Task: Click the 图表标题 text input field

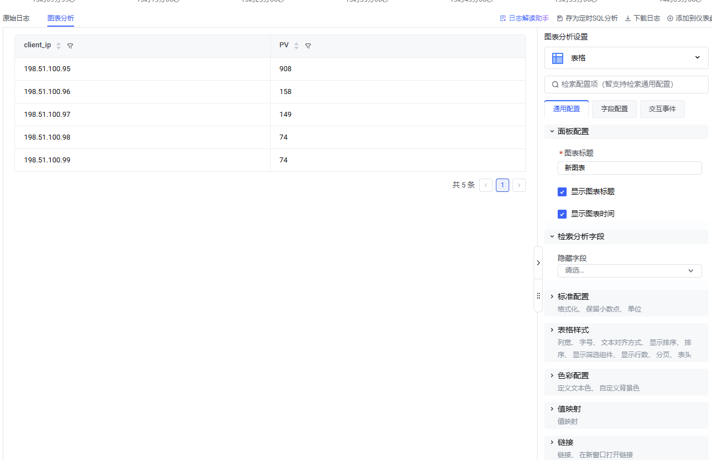Action: 629,168
